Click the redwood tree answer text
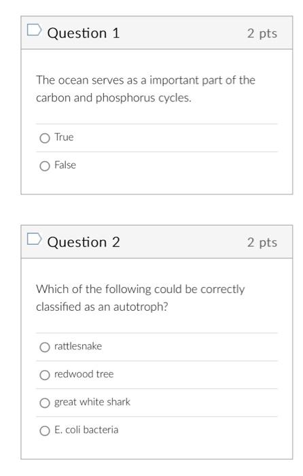Screen dimensions: 303x476 (x=84, y=374)
